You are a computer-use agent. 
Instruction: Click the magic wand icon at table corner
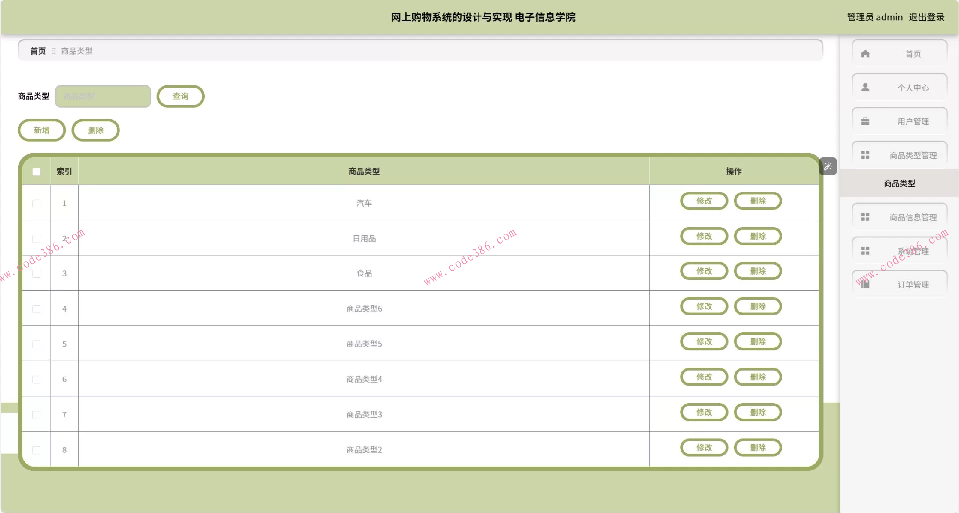tap(828, 166)
